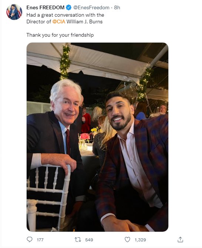This screenshot has height=248, width=202.
Task: Click the 'Had a great conversation' text line
Action: click(65, 15)
